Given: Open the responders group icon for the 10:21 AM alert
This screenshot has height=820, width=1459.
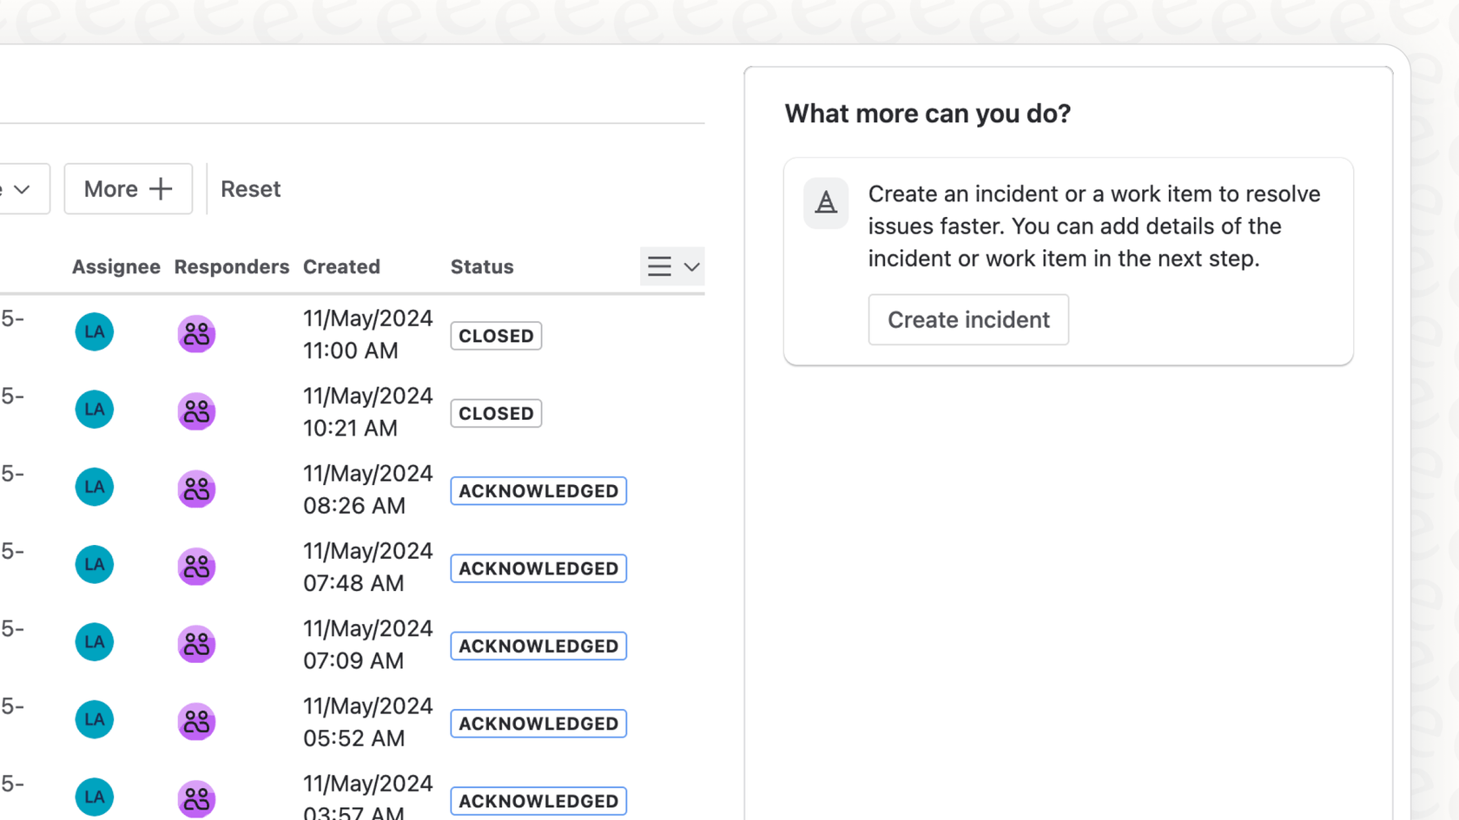Looking at the screenshot, I should click(195, 411).
